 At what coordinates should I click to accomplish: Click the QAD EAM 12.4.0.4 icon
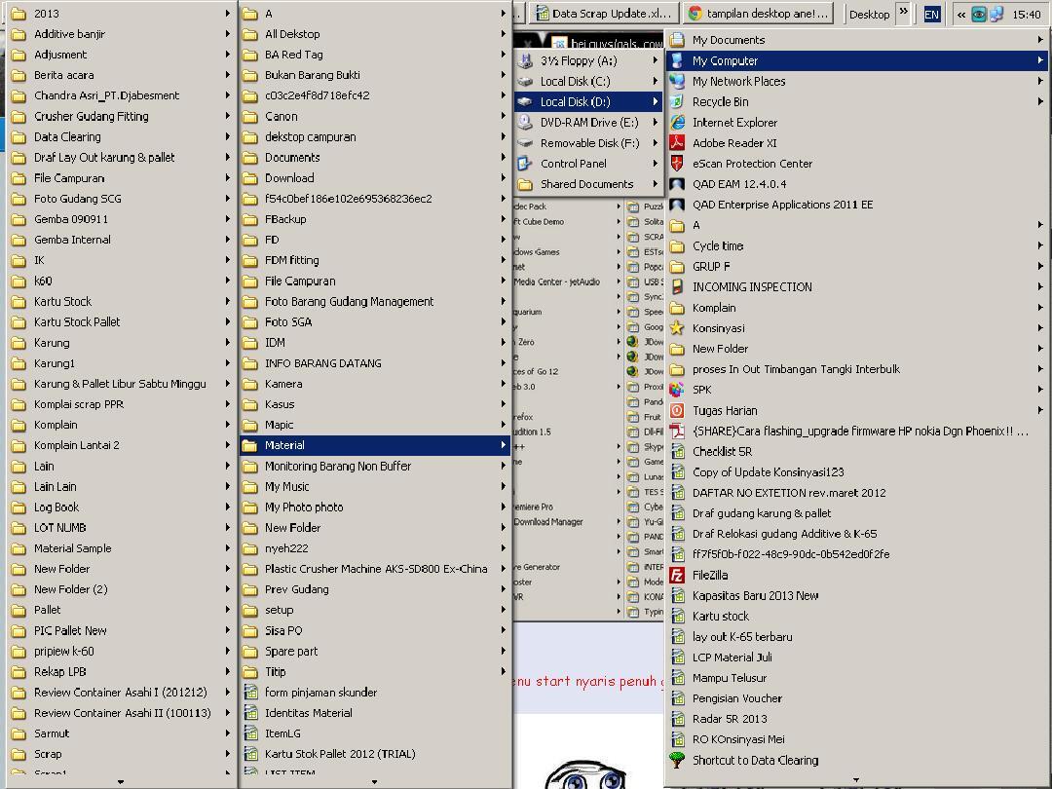[677, 184]
